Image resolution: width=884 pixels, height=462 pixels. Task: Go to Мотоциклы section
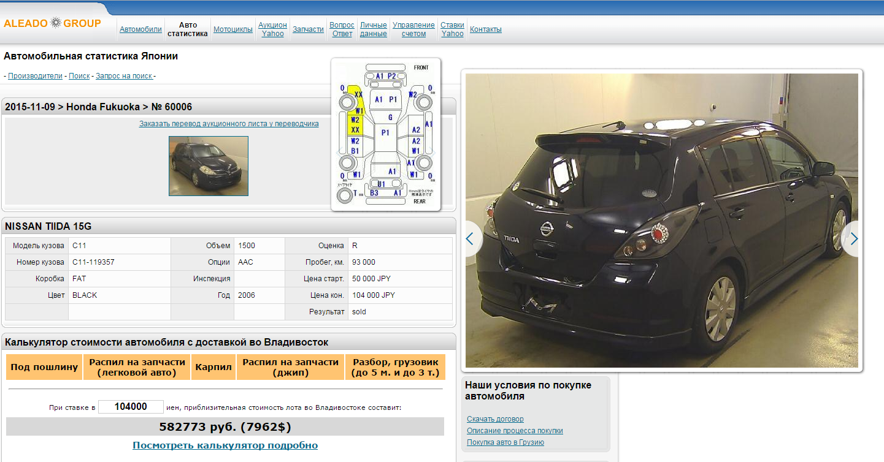(x=233, y=29)
